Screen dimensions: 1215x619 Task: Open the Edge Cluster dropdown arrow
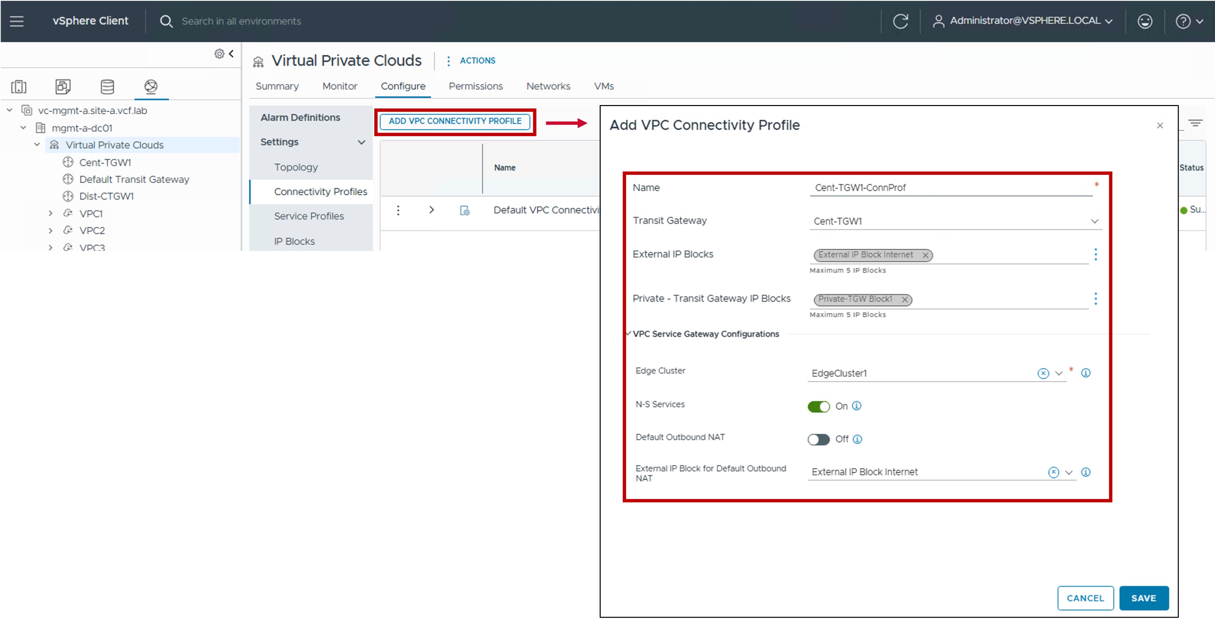(x=1058, y=373)
